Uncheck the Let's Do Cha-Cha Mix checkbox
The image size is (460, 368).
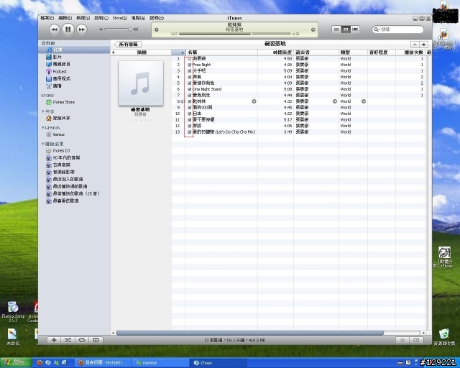tap(190, 132)
